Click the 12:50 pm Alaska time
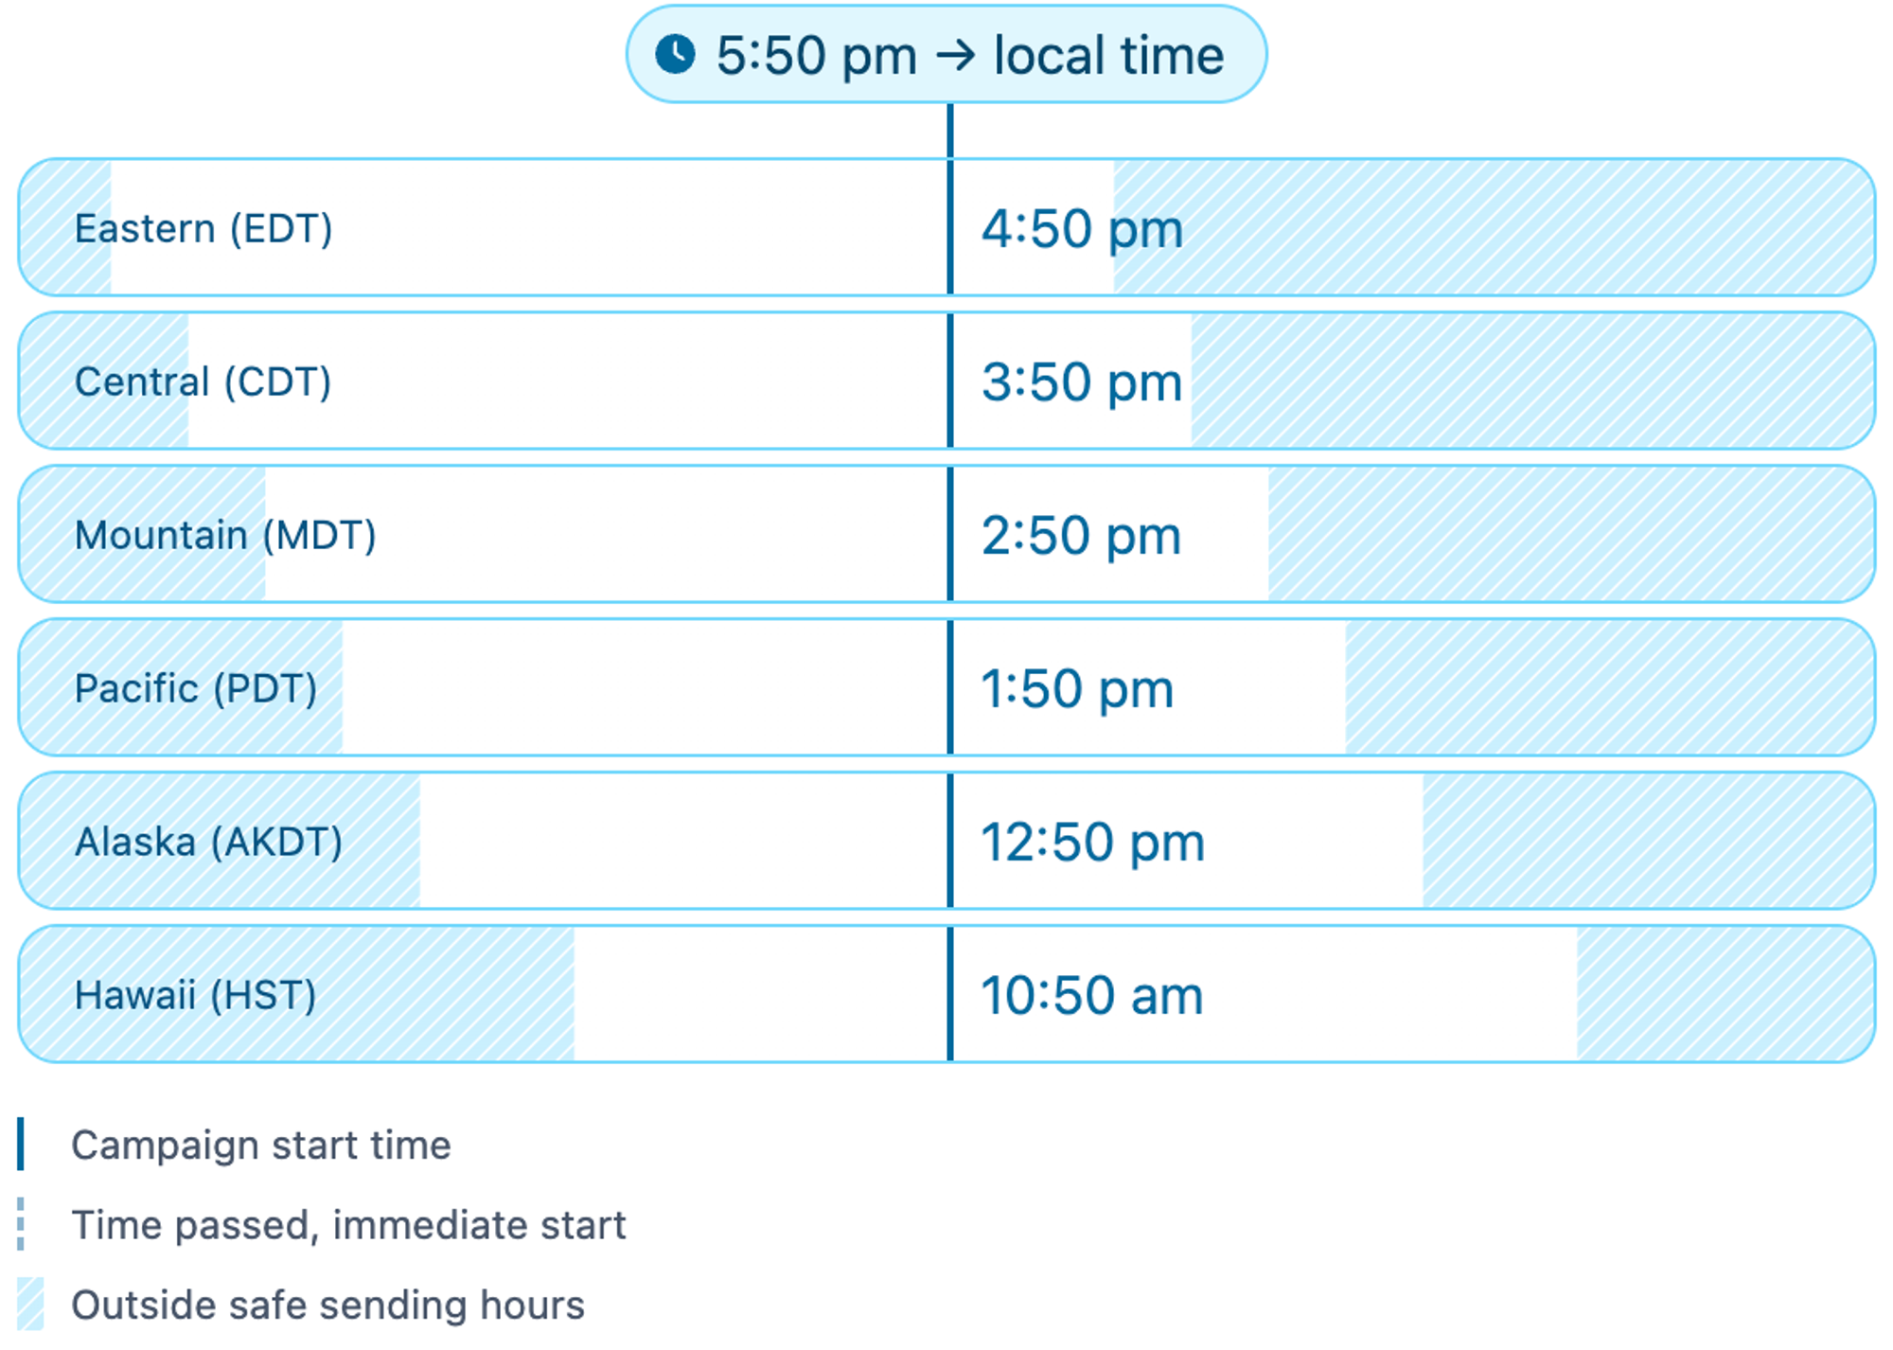 pos(1093,843)
